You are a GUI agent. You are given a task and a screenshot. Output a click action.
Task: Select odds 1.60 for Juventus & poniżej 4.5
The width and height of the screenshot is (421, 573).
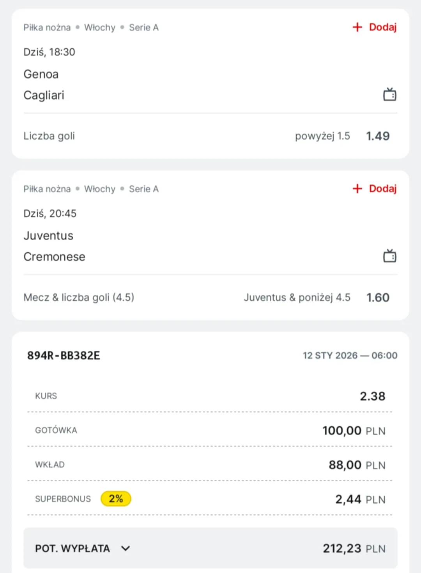tap(378, 297)
